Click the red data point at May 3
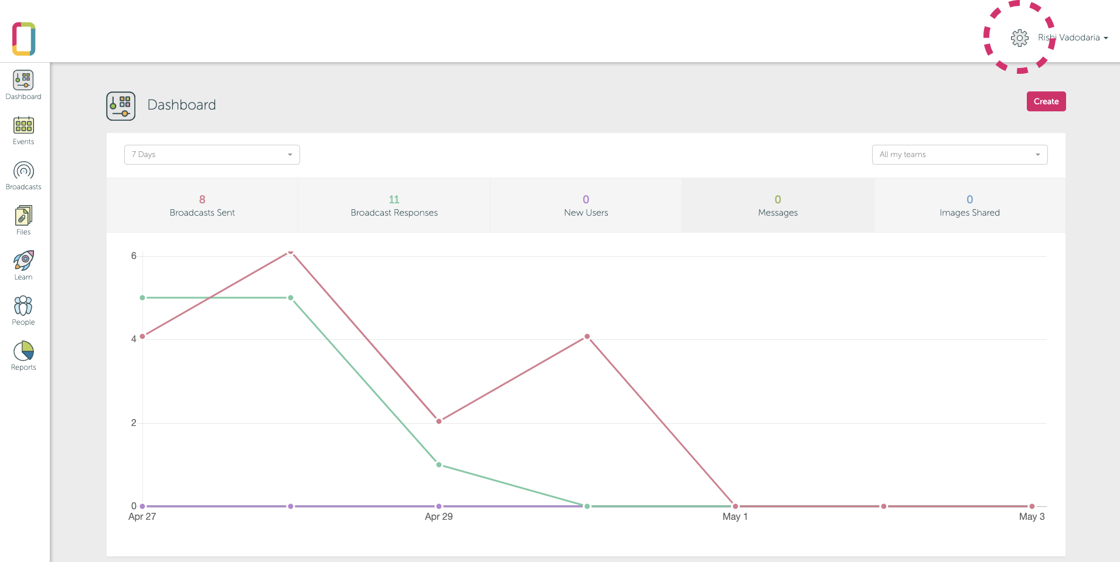1120x562 pixels. click(x=1032, y=506)
